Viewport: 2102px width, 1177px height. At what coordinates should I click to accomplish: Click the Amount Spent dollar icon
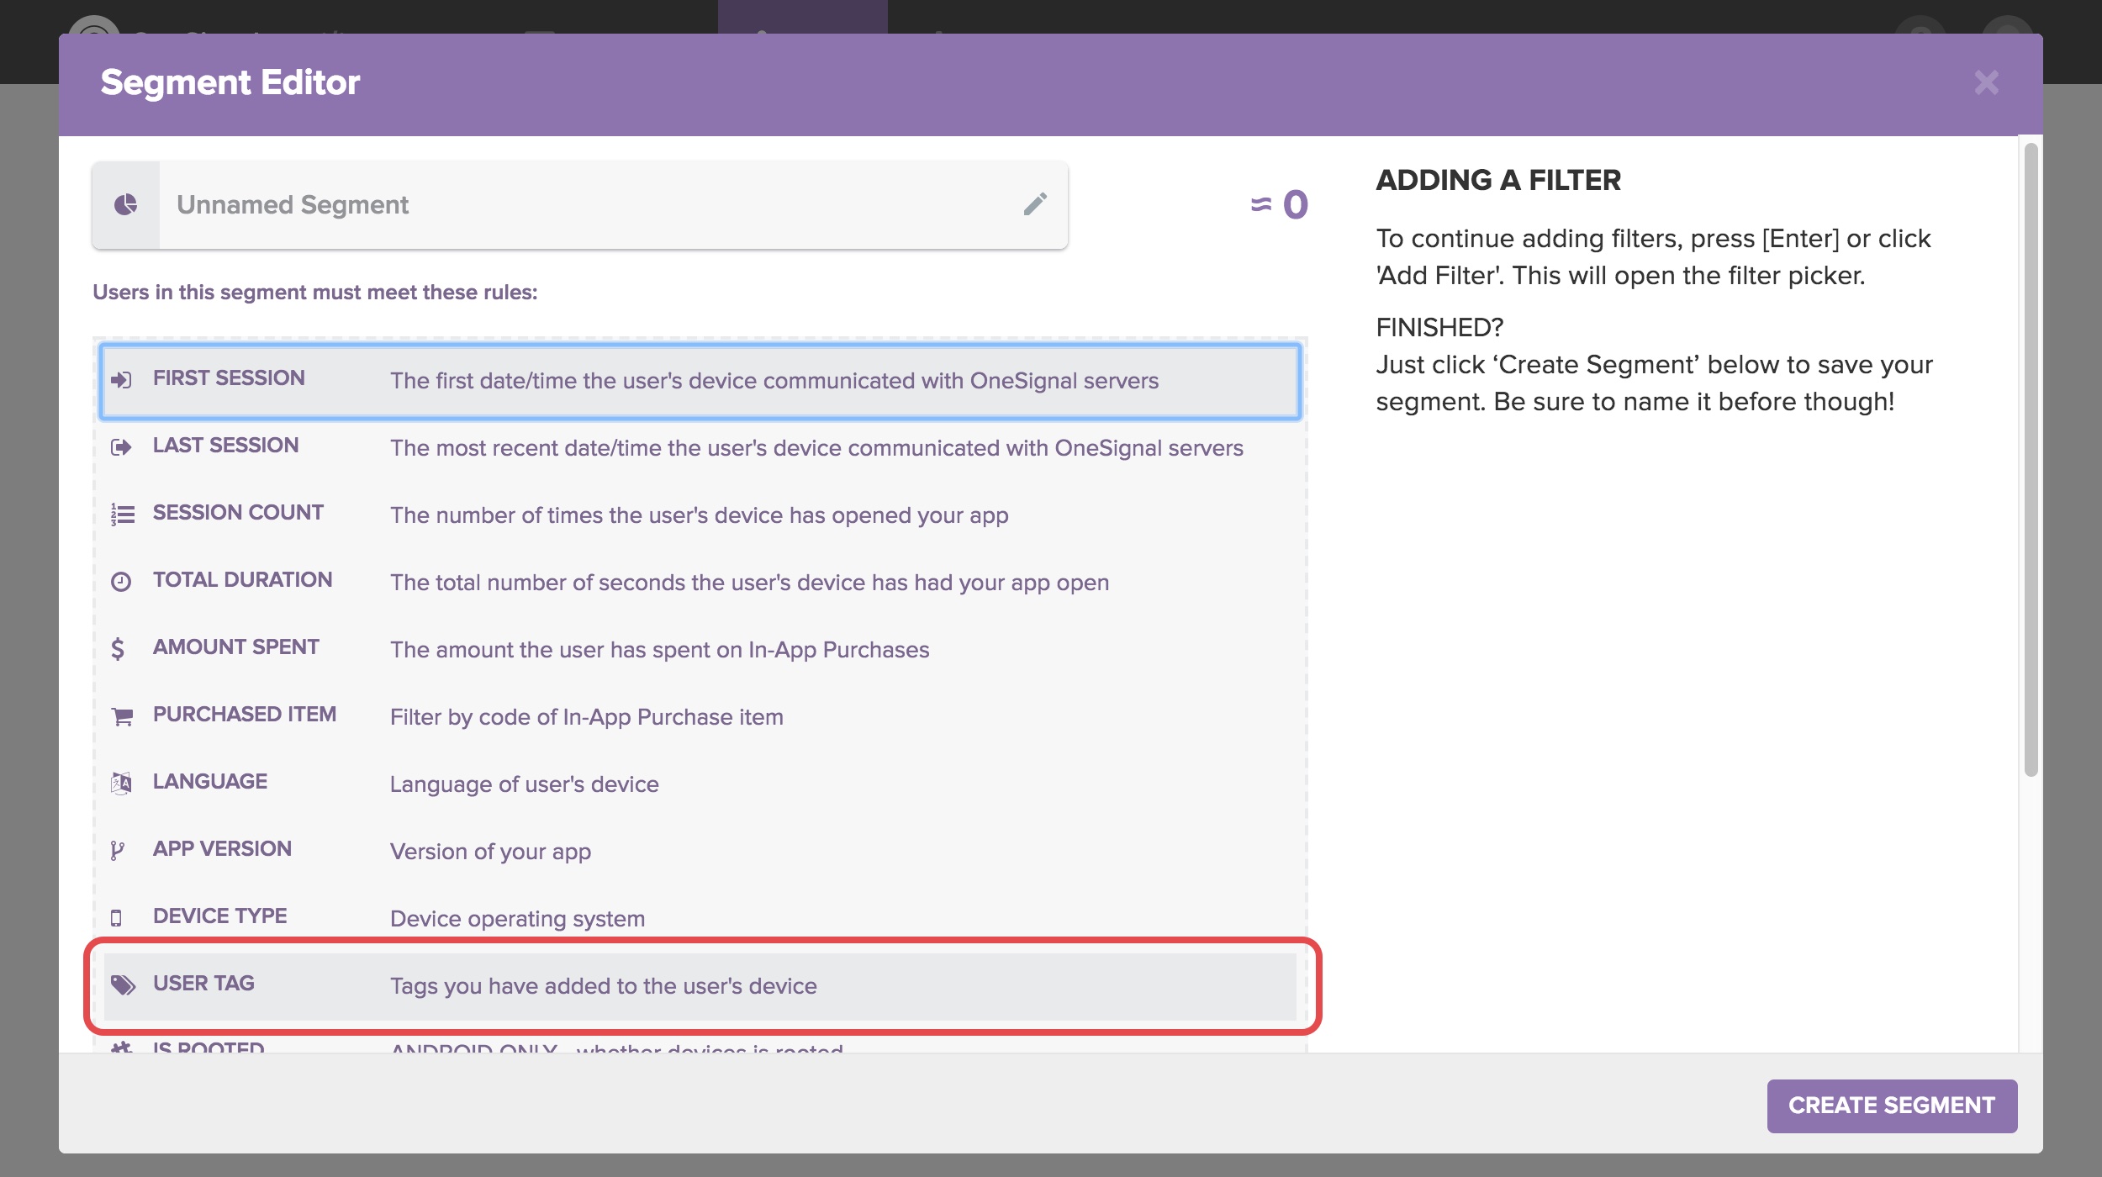[118, 649]
